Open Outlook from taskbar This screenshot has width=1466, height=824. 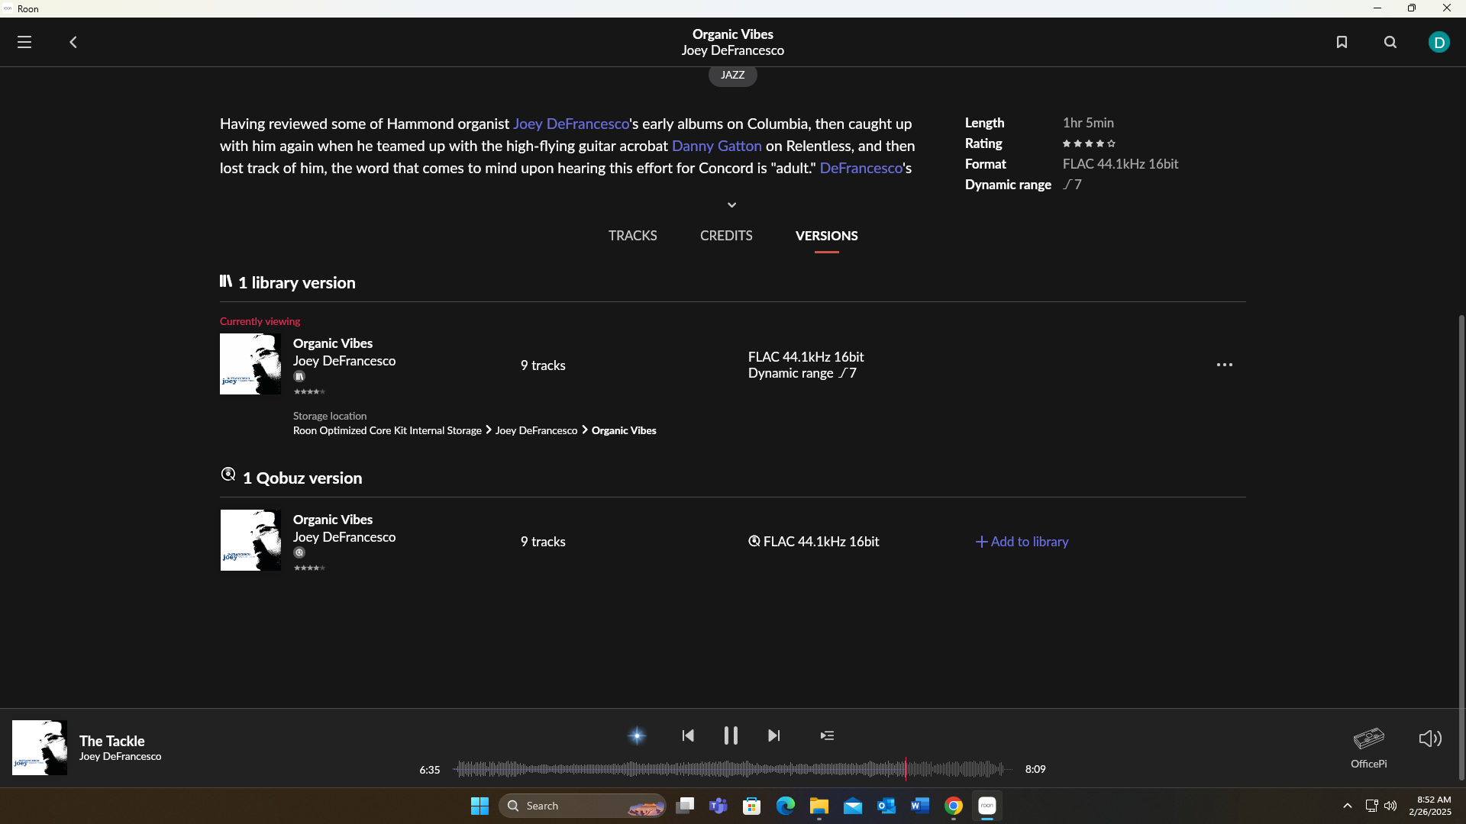[x=886, y=806]
